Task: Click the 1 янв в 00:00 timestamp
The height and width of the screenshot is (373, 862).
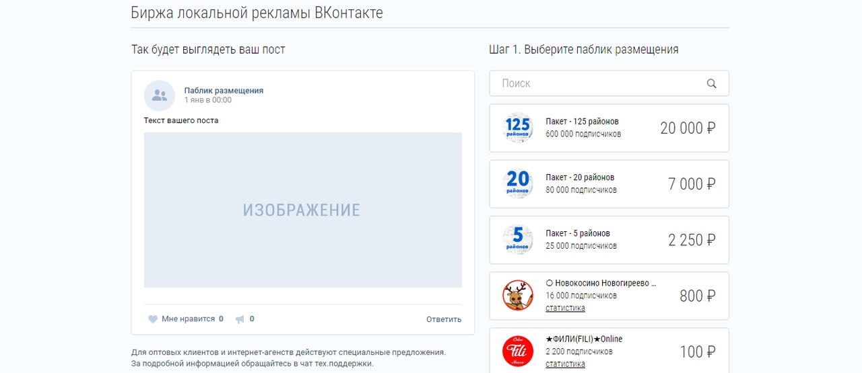Action: (x=208, y=100)
